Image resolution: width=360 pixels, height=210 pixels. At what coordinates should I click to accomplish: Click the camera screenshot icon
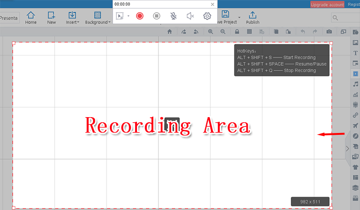[x=329, y=32]
